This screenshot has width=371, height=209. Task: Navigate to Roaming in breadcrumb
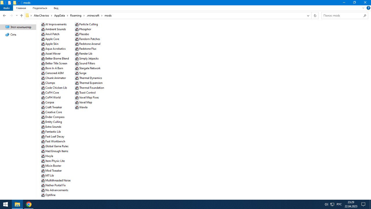[76, 16]
